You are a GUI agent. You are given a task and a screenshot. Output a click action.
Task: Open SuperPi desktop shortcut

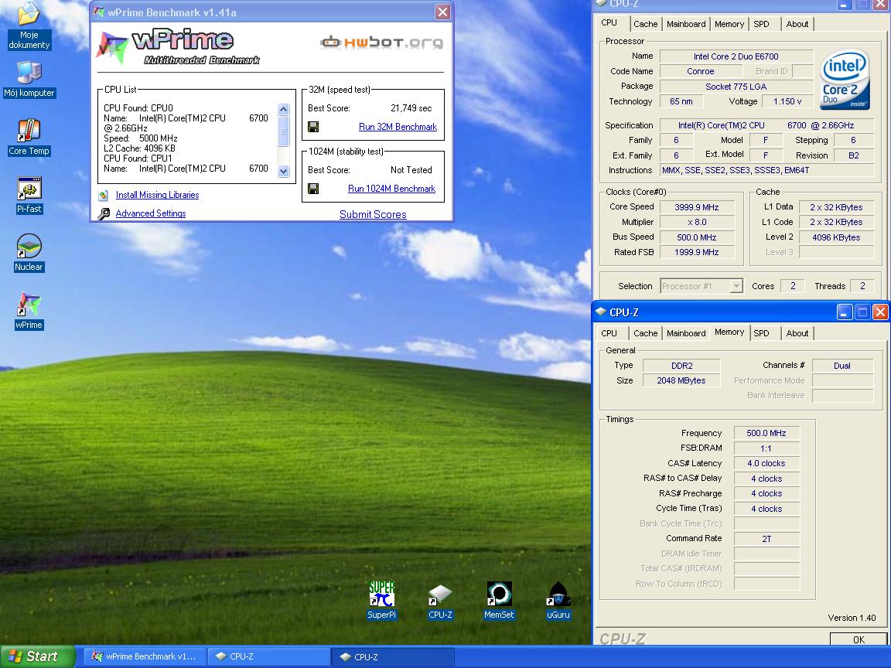[381, 601]
